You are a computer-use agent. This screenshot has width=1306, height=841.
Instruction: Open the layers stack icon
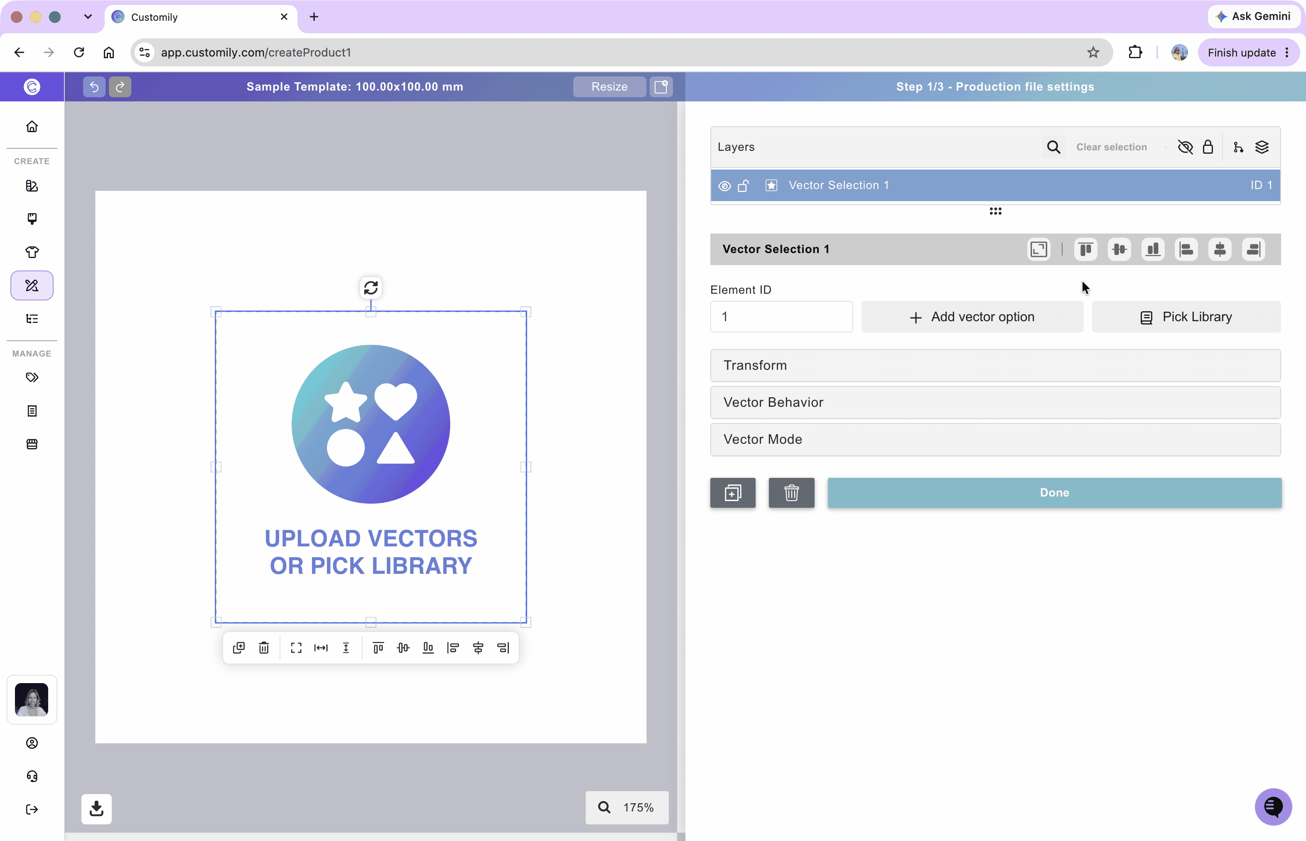coord(1262,147)
